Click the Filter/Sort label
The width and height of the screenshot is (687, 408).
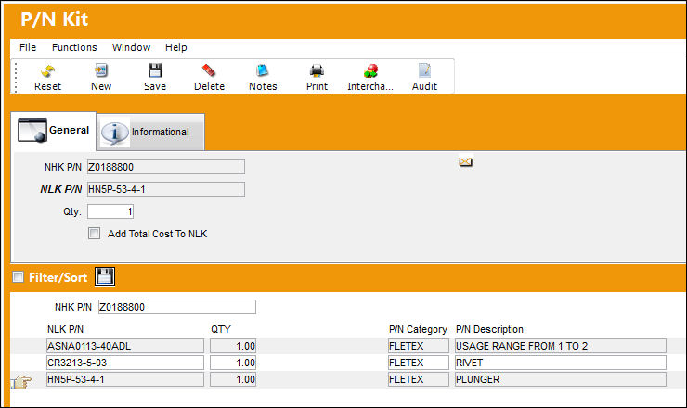[58, 277]
